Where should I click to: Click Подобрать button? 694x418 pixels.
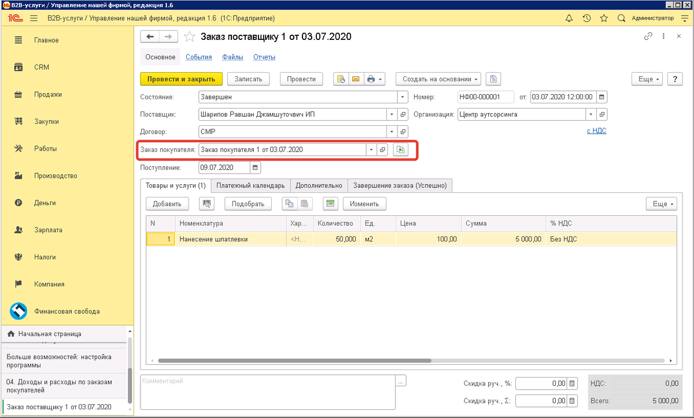click(x=248, y=204)
